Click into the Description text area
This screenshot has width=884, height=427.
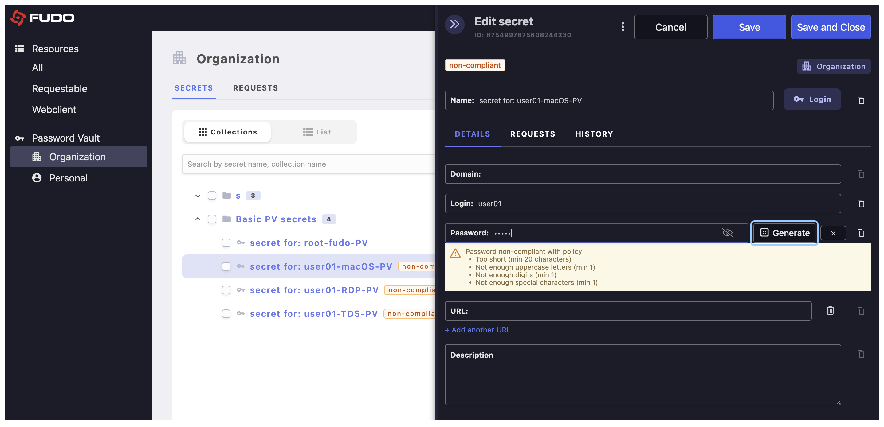point(643,375)
